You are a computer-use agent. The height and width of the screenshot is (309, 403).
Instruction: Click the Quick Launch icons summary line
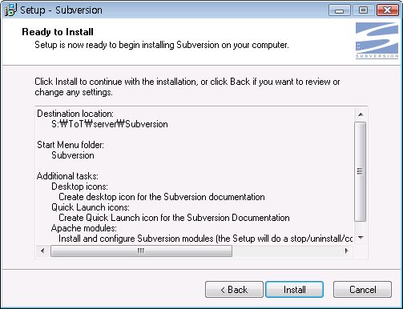[x=91, y=207]
